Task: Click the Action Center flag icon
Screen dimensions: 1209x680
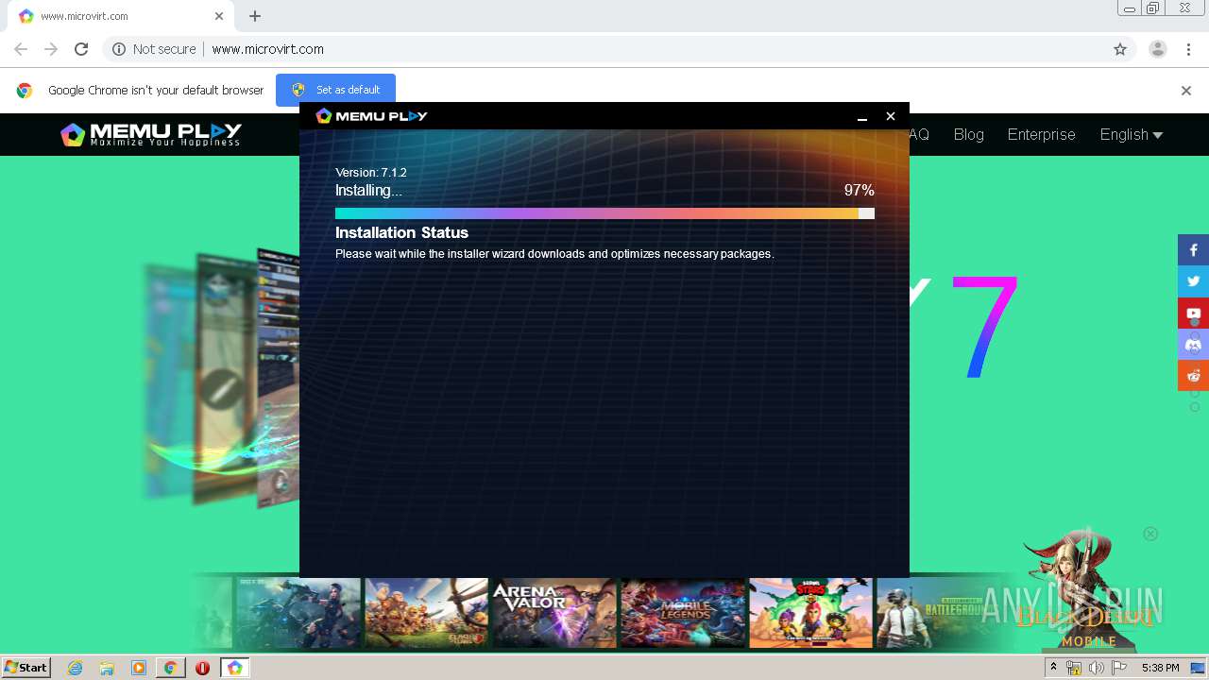Action: tap(1119, 668)
